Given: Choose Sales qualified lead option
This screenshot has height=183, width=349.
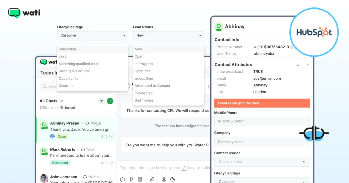Looking at the screenshot, I should (x=93, y=71).
